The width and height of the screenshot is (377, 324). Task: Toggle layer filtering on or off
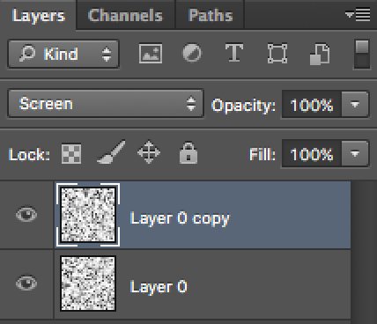click(362, 55)
